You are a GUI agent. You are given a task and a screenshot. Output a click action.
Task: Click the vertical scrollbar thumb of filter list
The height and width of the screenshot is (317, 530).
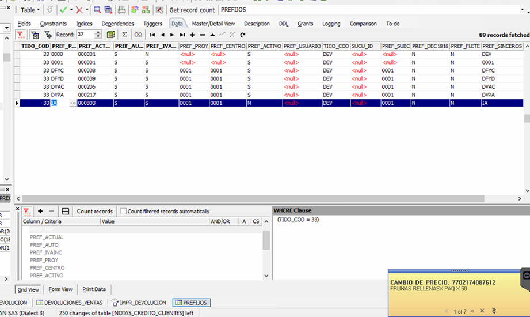(x=266, y=239)
